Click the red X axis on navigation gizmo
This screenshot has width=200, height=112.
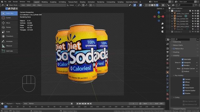163,16
